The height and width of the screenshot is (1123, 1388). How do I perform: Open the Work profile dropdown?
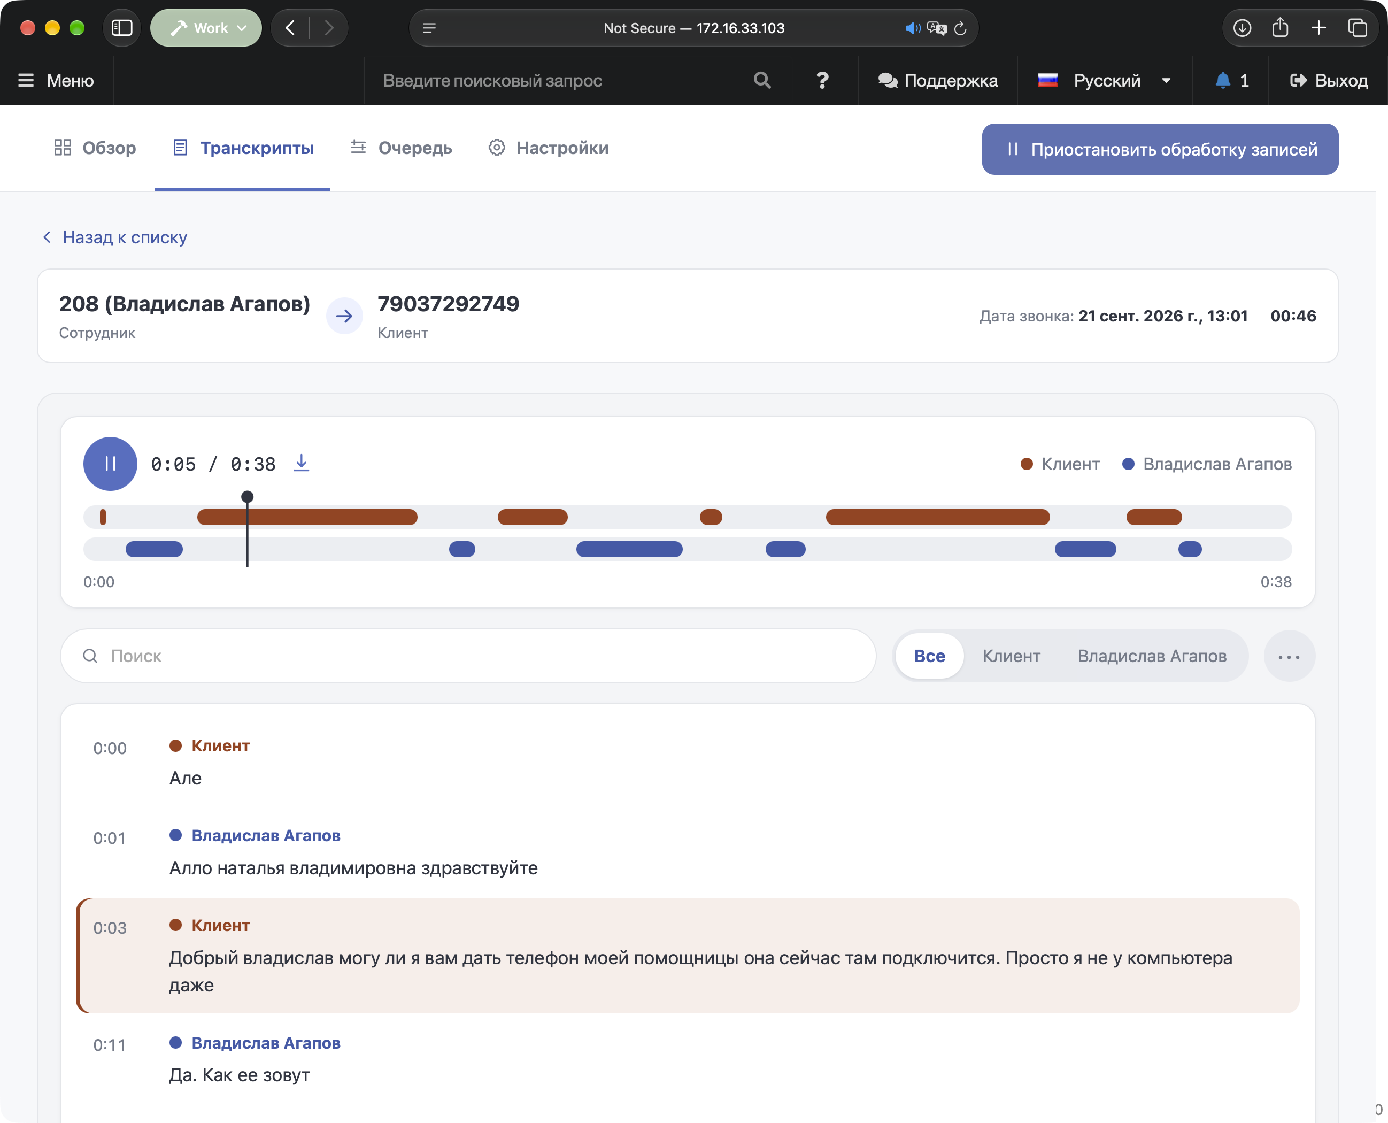click(207, 28)
